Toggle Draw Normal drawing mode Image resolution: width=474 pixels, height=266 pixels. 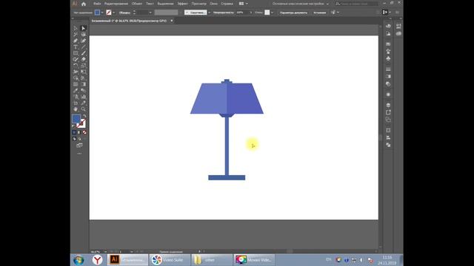pyautogui.click(x=74, y=139)
